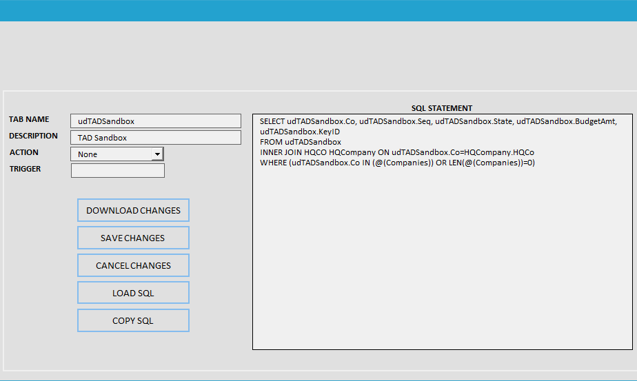The height and width of the screenshot is (381, 637).
Task: Focus the TAB NAME field udTADSandbox
Action: click(156, 121)
